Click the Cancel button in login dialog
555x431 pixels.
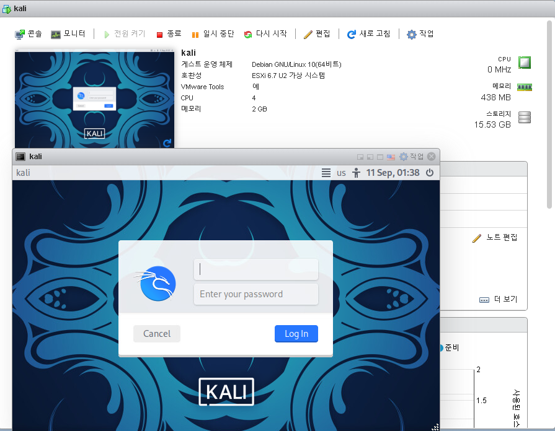[157, 334]
